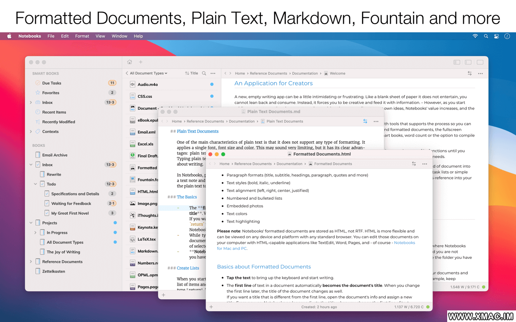Click Documentation in Formatted Documents window breadcrumb
Viewport: 516px width, 322px height.
(x=289, y=164)
